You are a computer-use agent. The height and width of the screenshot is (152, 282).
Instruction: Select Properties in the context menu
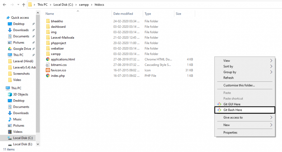tap(230, 133)
